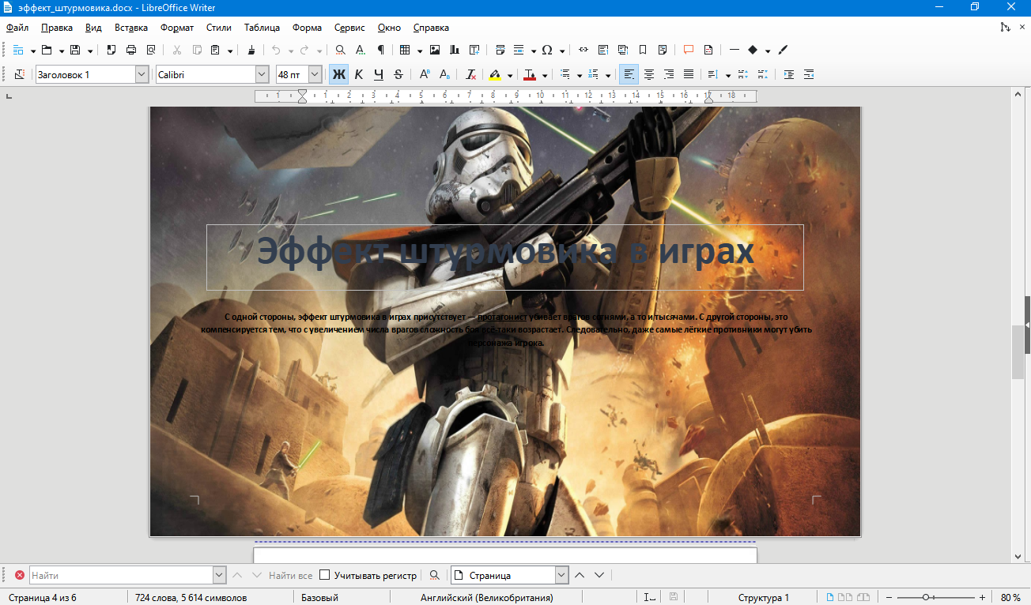Expand the paragraph style 'Заголовок 1' dropdown
The width and height of the screenshot is (1031, 605).
[x=142, y=74]
